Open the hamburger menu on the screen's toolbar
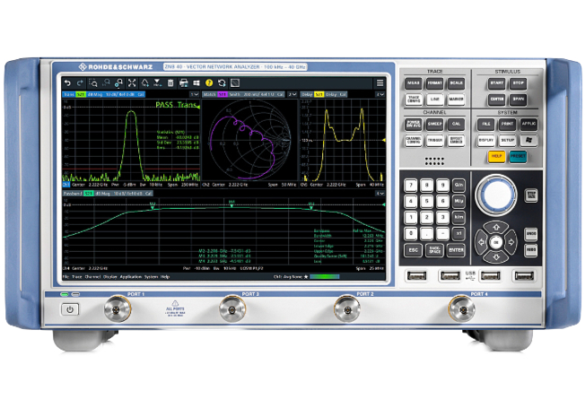Viewport: 585px width, 408px height. pyautogui.click(x=380, y=82)
